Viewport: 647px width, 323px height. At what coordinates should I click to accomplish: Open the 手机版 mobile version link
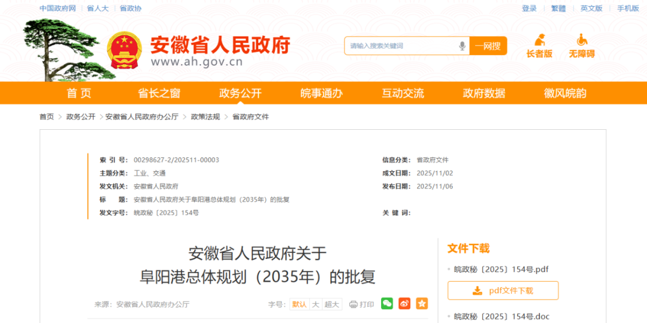click(628, 8)
